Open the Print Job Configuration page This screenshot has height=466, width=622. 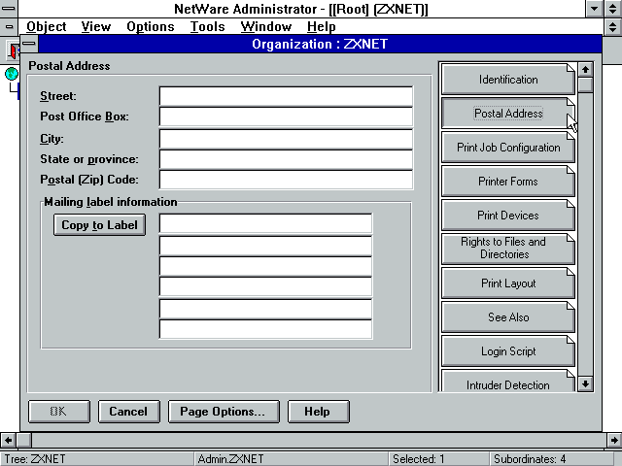pos(508,148)
